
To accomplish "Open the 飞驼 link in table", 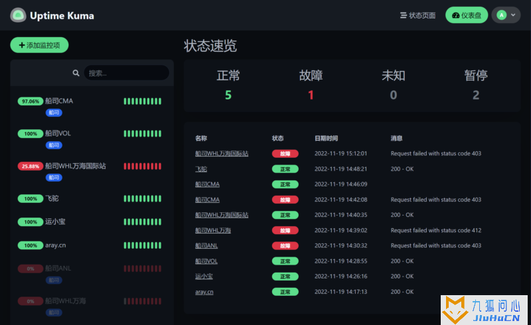I will pos(201,169).
